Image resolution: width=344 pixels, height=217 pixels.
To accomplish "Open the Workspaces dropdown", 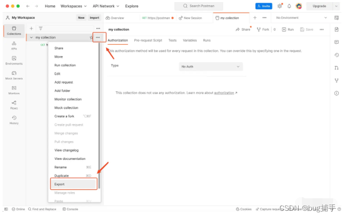I will point(73,6).
